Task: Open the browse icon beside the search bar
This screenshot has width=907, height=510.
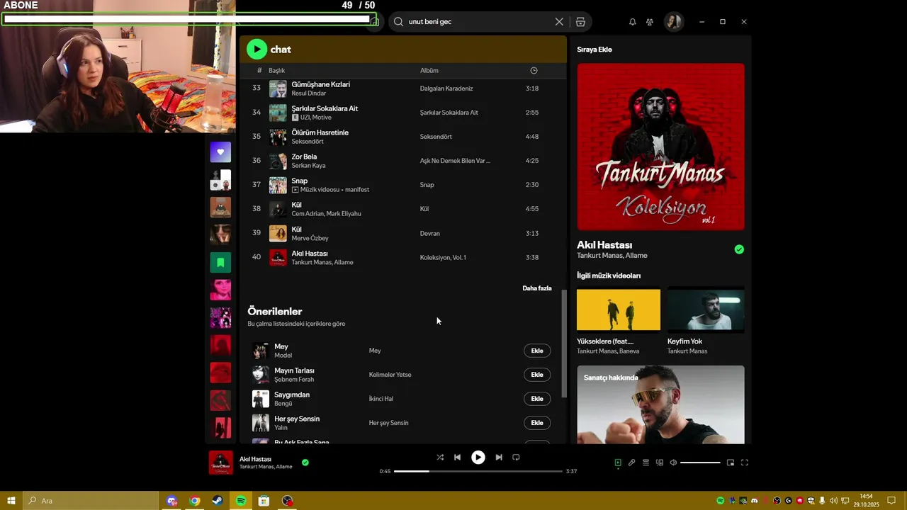Action: (x=580, y=22)
